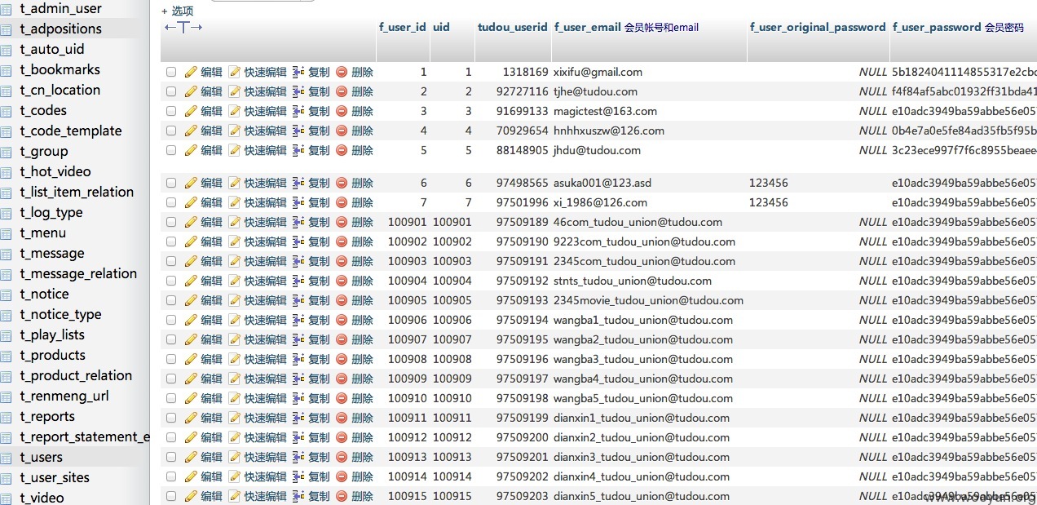Viewport: 1037px width, 505px height.
Task: Sort by the tudou_userid column header
Action: (513, 27)
